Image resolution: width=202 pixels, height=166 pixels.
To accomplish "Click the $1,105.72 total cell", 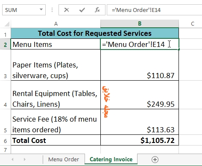I will pos(140,140).
